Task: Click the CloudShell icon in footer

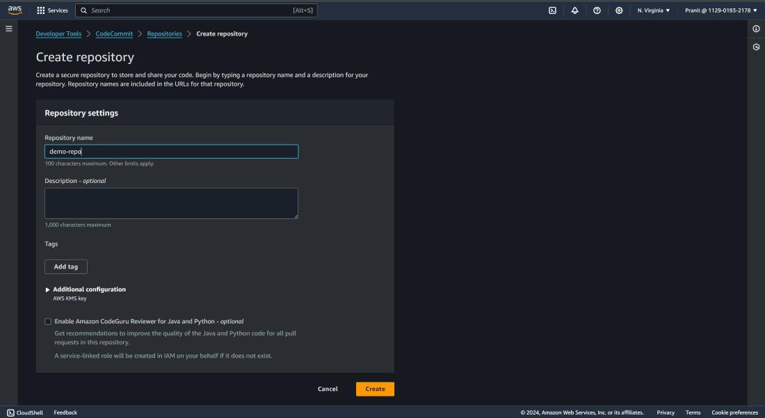Action: (x=10, y=412)
